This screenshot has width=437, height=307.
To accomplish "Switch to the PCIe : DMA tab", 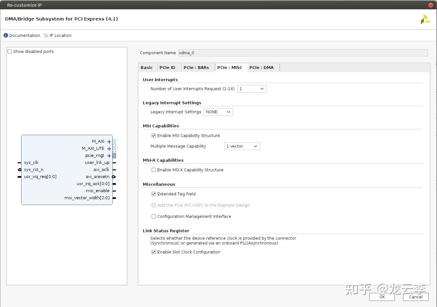I will (x=262, y=67).
